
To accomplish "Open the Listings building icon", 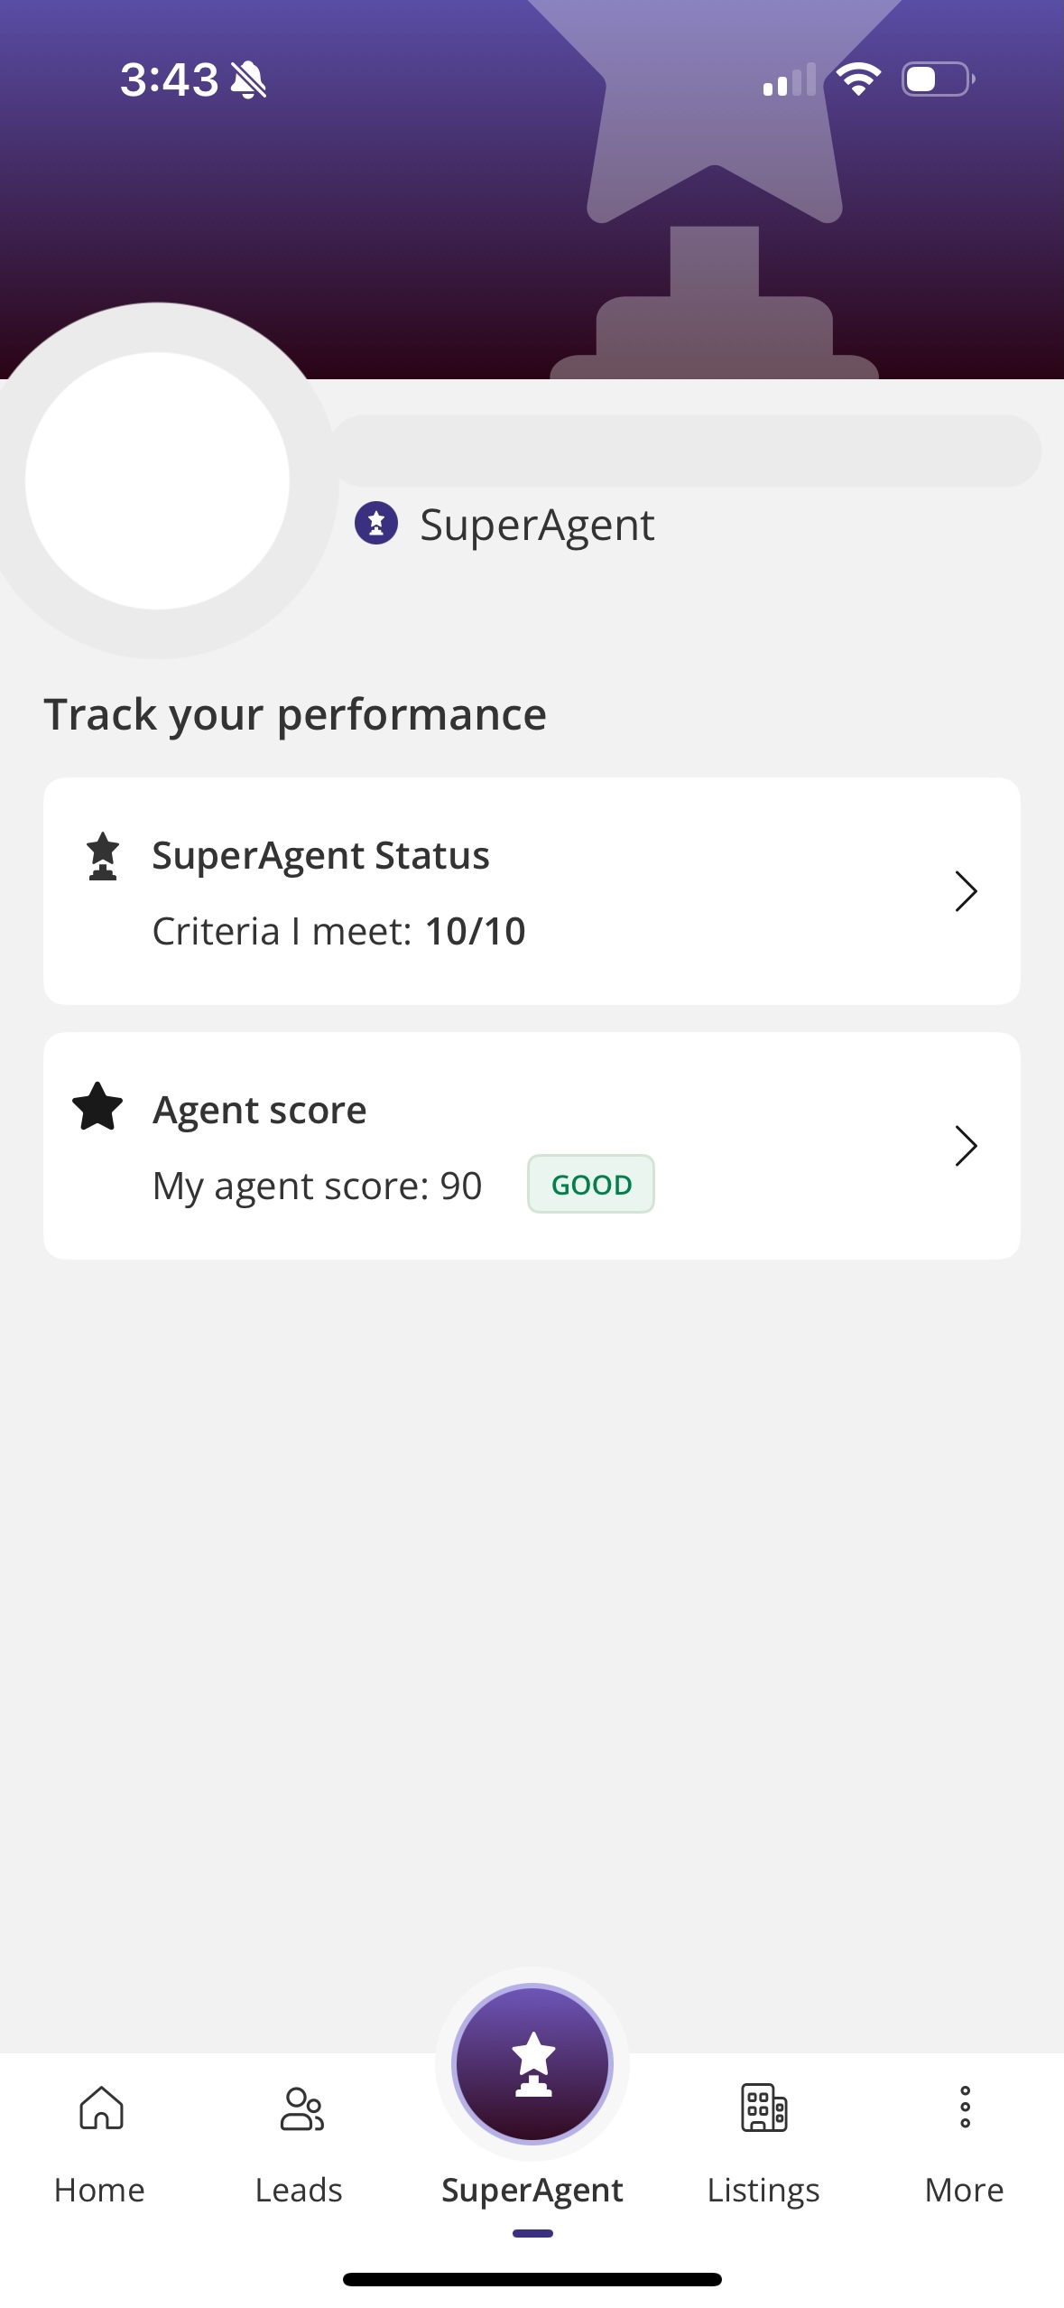I will click(763, 2108).
